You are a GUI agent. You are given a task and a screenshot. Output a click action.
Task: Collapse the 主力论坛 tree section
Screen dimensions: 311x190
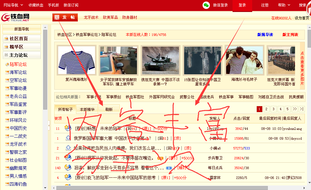coord(6,55)
